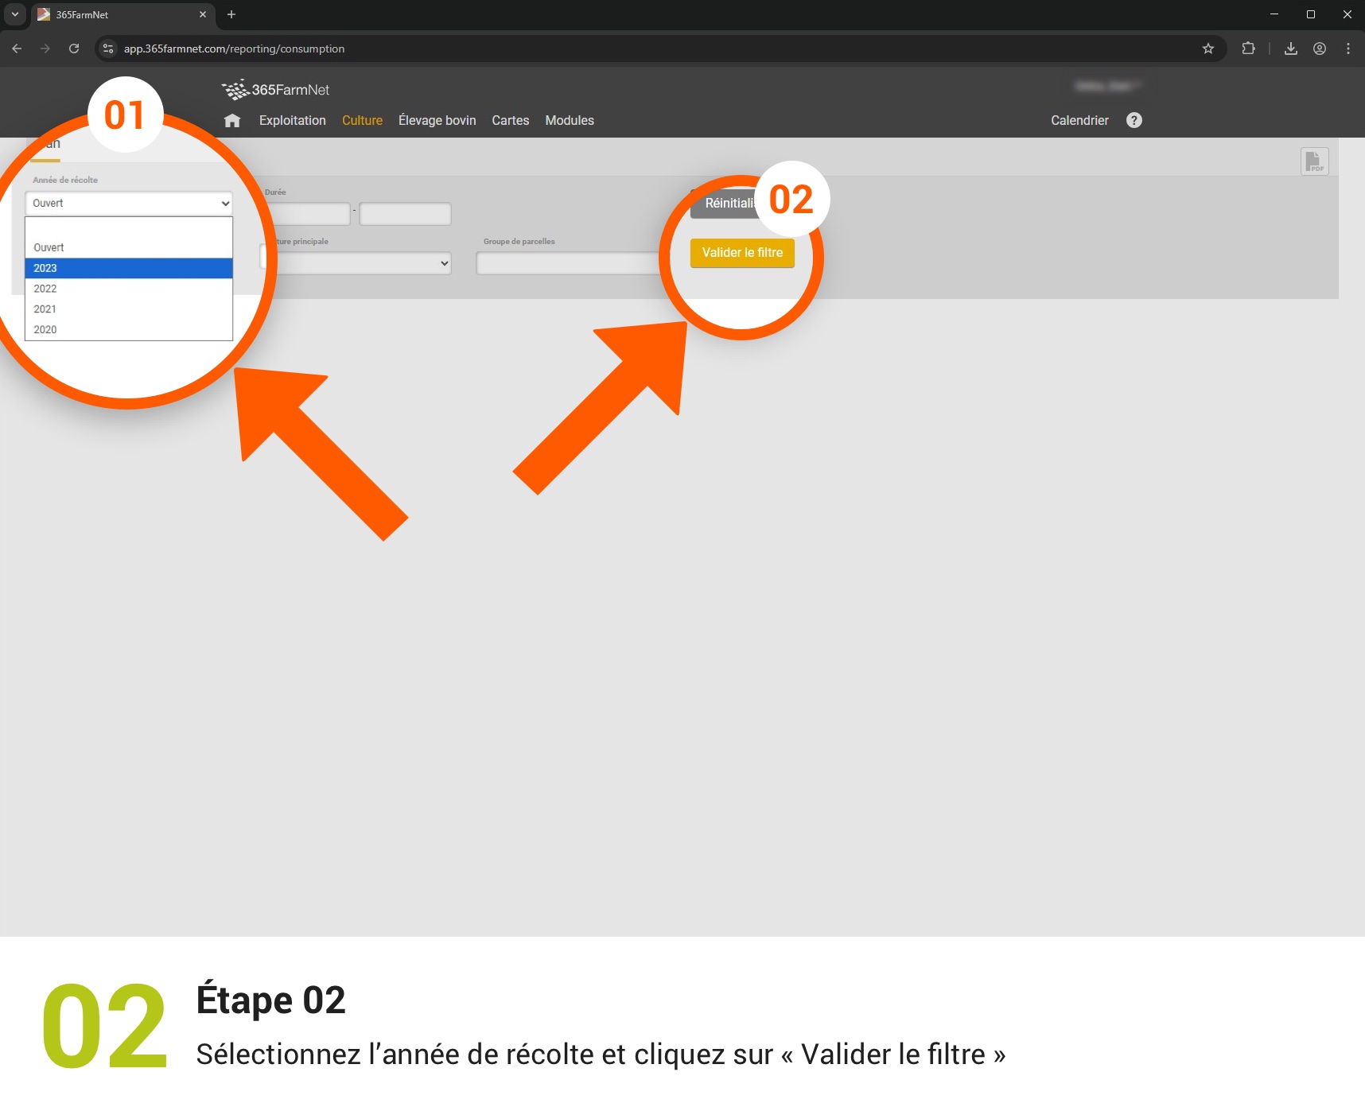Open browser extensions puzzle icon
Image resolution: width=1365 pixels, height=1107 pixels.
click(1248, 49)
